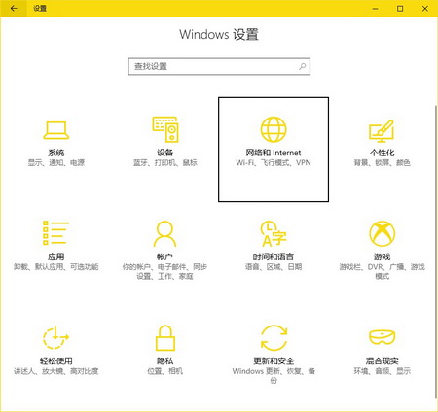
Task: Click the 背景、锁屏、颜色 description
Action: pyautogui.click(x=382, y=162)
